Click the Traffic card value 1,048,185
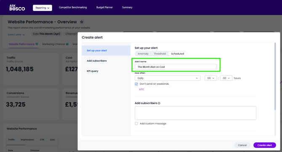The width and height of the screenshot is (282, 152). [x=20, y=69]
